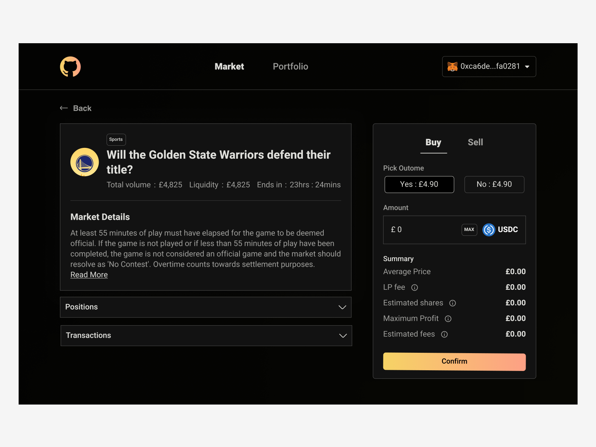Viewport: 596px width, 447px height.
Task: Click the Golden State Warriors logo
Action: click(x=84, y=162)
